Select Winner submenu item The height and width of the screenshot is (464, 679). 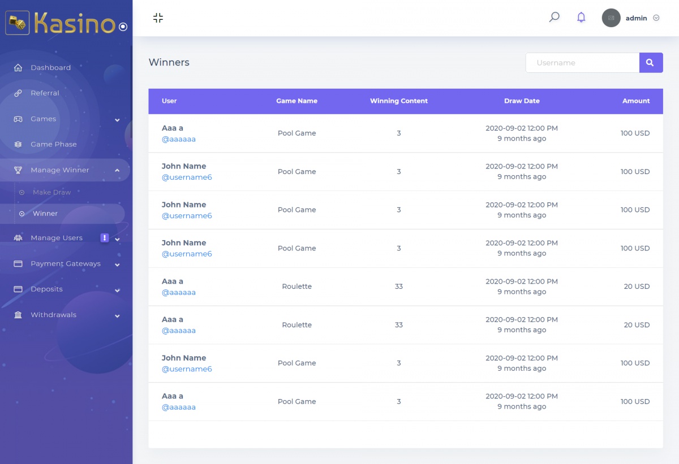point(45,214)
